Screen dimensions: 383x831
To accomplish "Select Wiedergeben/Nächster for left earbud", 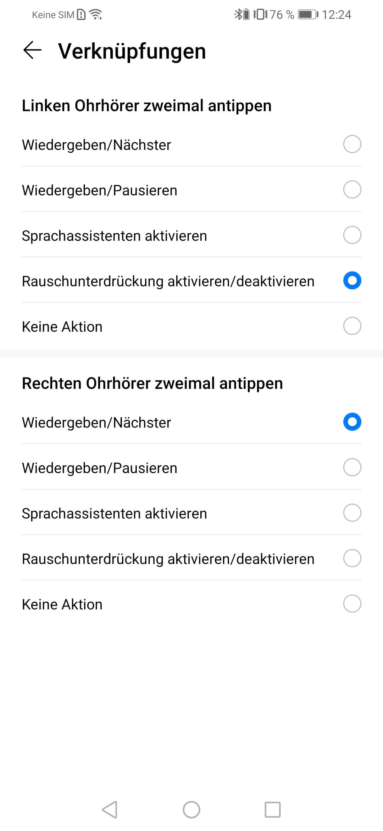I will click(x=352, y=144).
